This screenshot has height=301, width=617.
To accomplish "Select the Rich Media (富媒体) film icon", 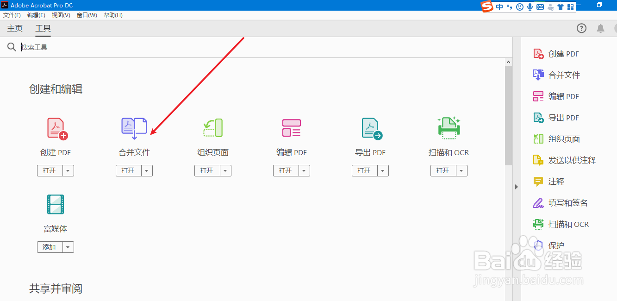I will coord(56,204).
